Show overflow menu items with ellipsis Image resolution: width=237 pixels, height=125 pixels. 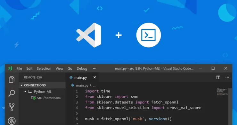pyautogui.click(x=94, y=68)
